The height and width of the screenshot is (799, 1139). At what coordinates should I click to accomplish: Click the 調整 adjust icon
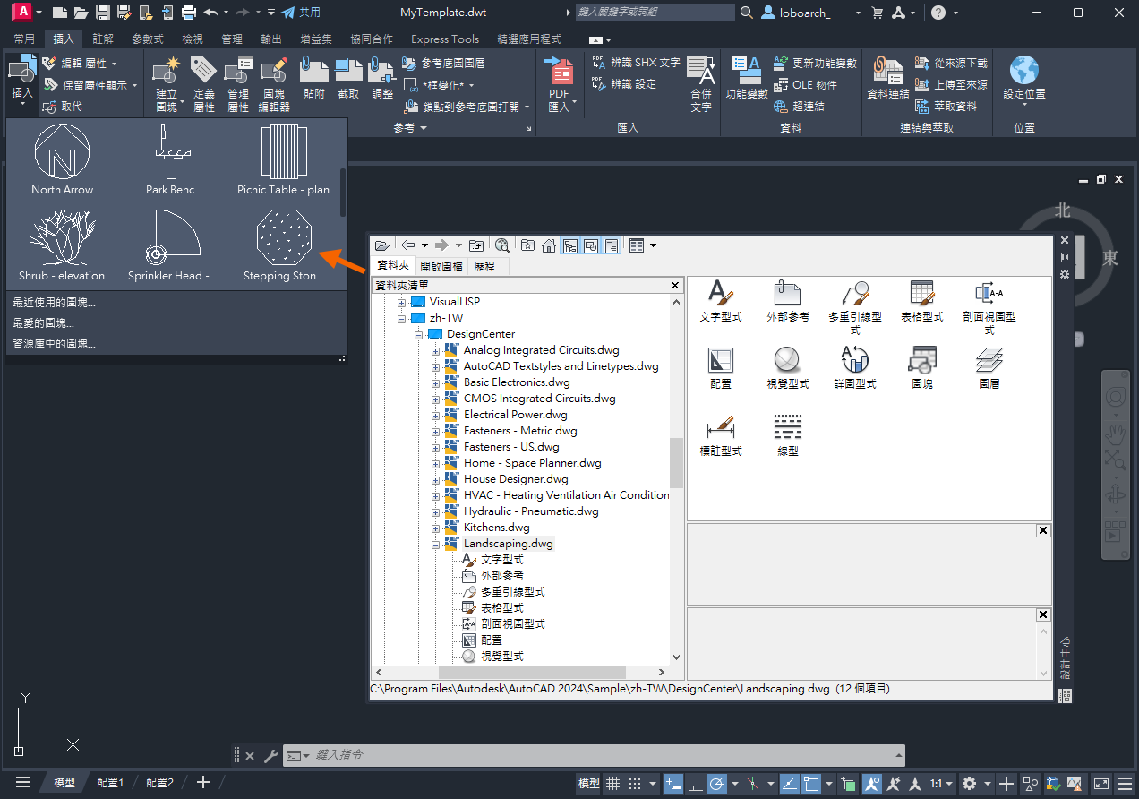tap(382, 70)
